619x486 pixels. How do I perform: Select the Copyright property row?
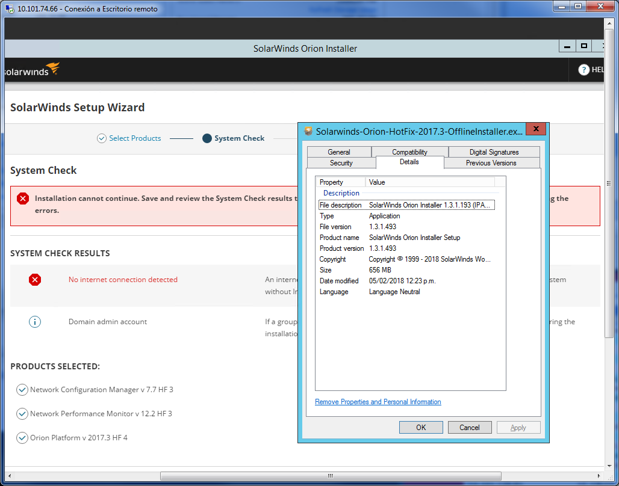click(406, 259)
